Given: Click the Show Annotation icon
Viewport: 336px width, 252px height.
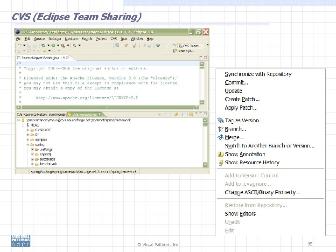Looking at the screenshot, I should click(x=220, y=154).
